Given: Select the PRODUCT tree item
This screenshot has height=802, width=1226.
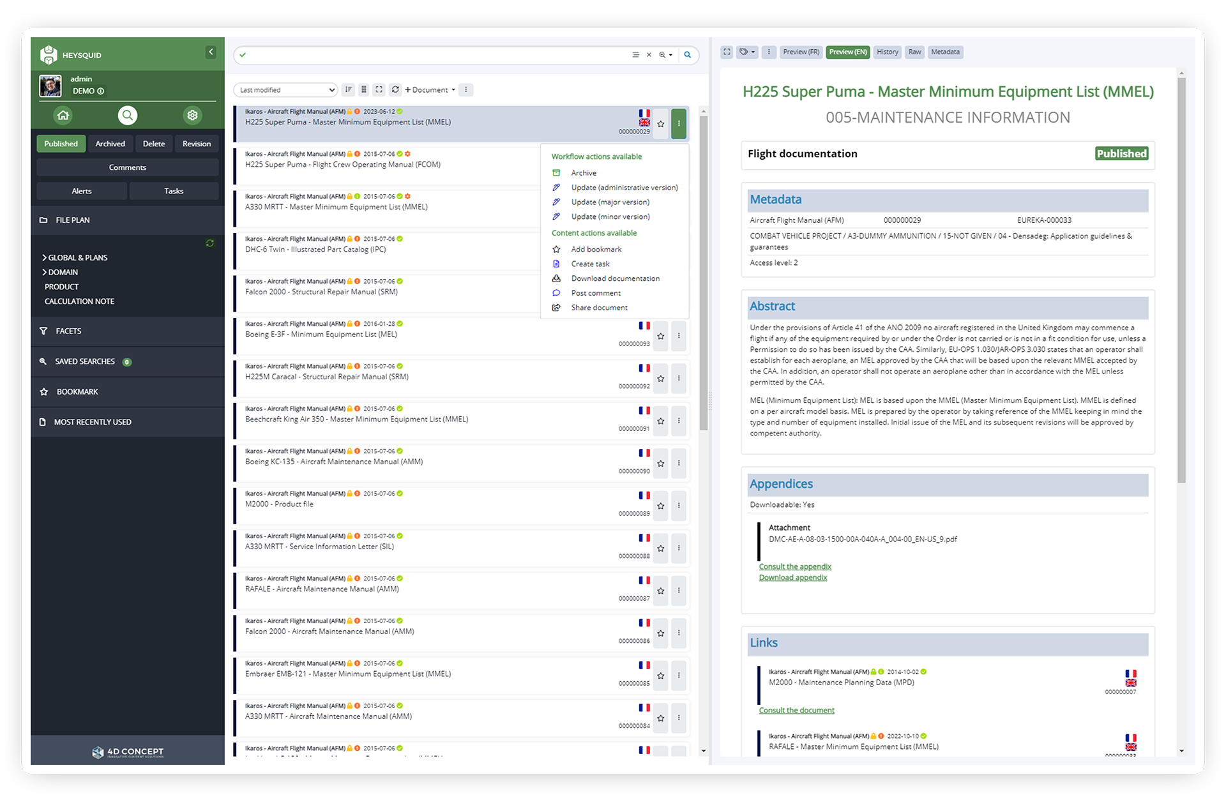Looking at the screenshot, I should pyautogui.click(x=61, y=287).
